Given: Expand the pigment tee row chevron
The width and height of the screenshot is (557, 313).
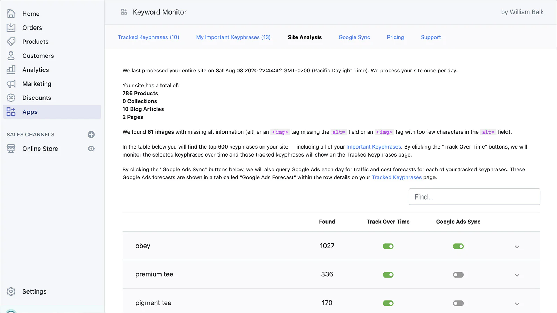Looking at the screenshot, I should [517, 304].
